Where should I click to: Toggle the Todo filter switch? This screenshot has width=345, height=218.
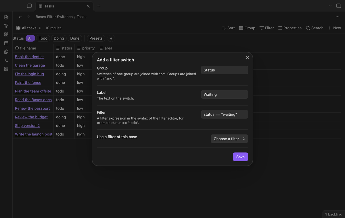43,38
